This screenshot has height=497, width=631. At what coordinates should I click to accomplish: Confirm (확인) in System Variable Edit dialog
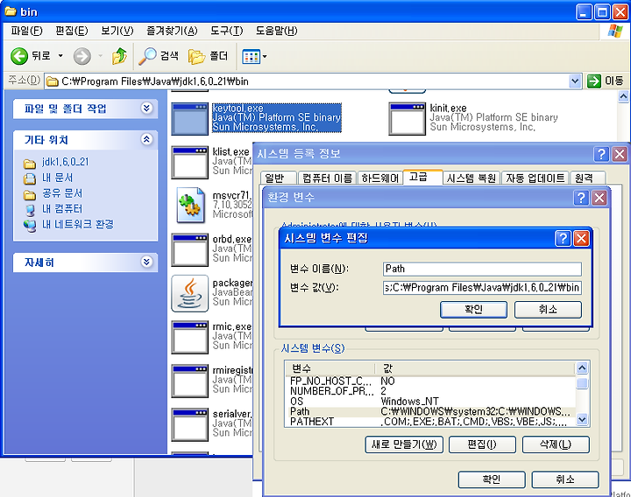tap(473, 310)
